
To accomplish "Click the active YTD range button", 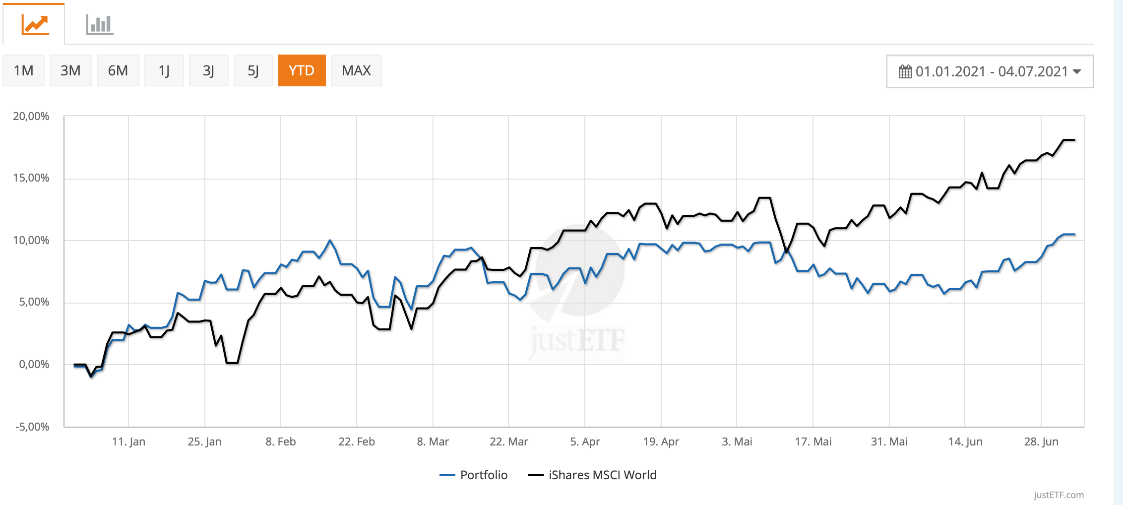I will [x=302, y=70].
